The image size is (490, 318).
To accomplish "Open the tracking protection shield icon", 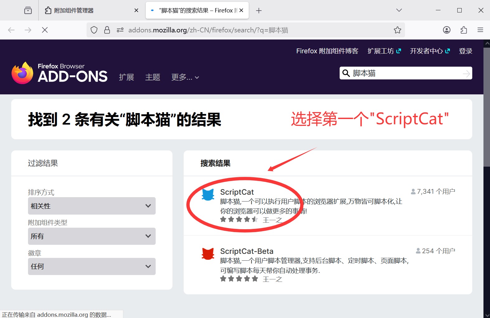I will 94,30.
